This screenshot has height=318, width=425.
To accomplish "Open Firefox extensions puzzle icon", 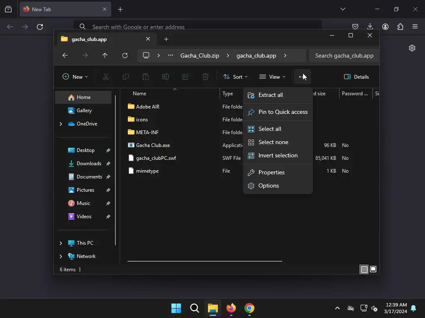I will pos(400,26).
